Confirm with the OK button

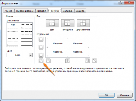pos(106,95)
